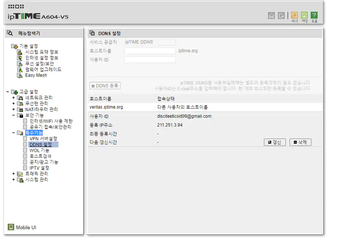Open the 서비스 공급자 ipTIME DDNS dropdown

(150, 42)
